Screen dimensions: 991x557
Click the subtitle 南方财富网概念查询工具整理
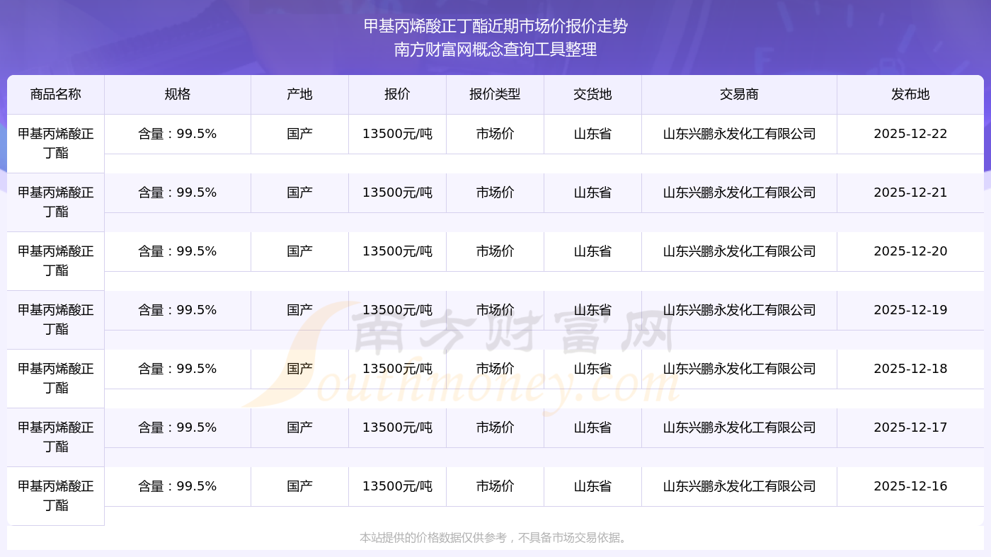coord(495,50)
